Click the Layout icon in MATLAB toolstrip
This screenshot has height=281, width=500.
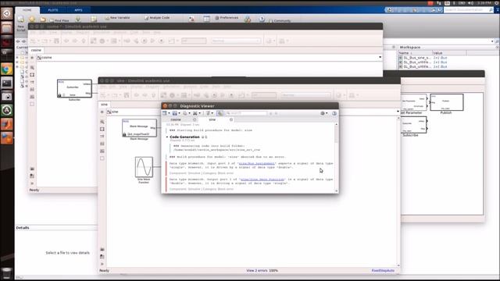pos(206,19)
